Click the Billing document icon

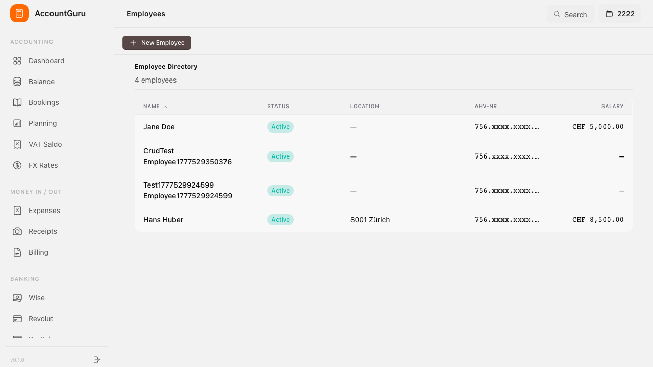17,252
